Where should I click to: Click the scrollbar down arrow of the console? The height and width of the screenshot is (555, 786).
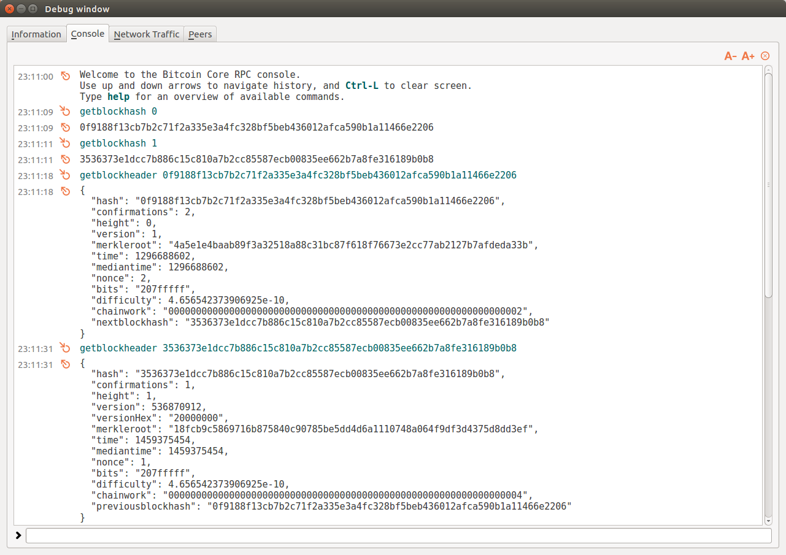coord(768,521)
